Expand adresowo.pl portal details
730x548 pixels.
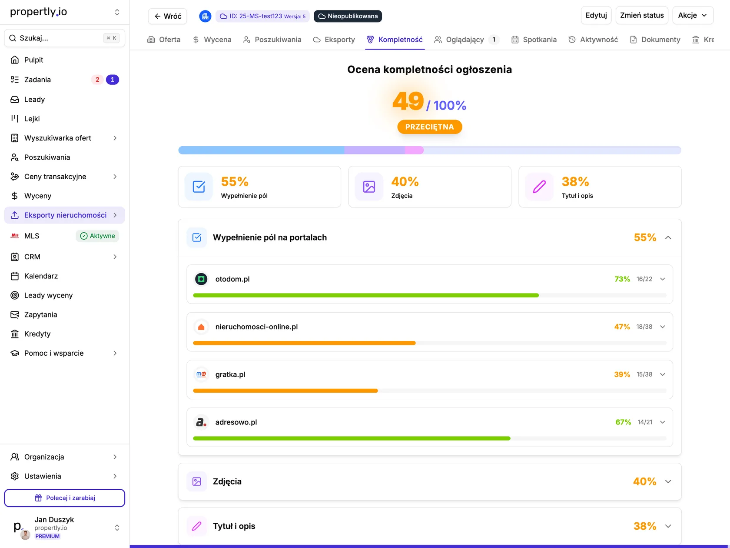[663, 422]
